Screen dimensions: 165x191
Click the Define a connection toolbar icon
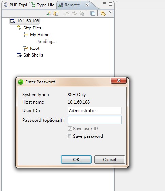[x=48, y=13]
